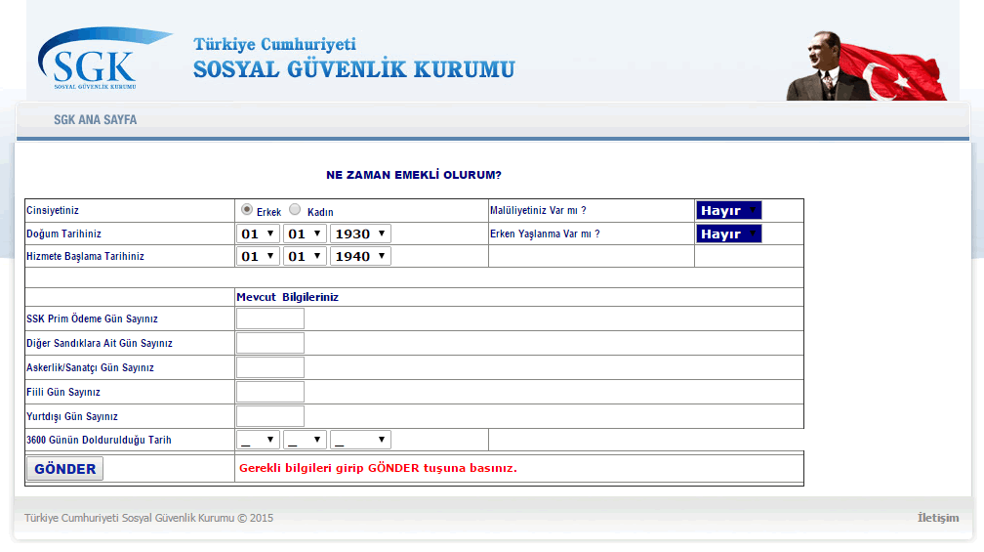
Task: Click the red Gerekli bilgileri girip message
Action: tap(378, 468)
